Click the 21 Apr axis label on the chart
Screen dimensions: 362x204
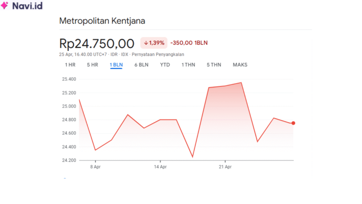pos(226,166)
